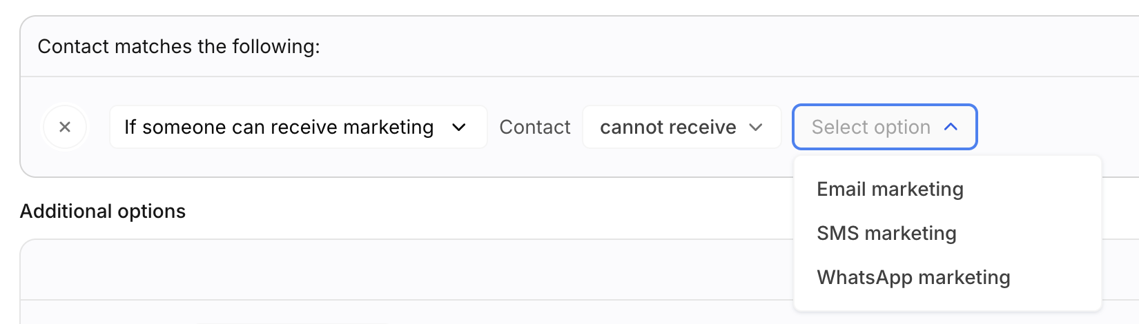The height and width of the screenshot is (324, 1139).
Task: Click the "Contact matches the following:" heading
Action: point(179,46)
